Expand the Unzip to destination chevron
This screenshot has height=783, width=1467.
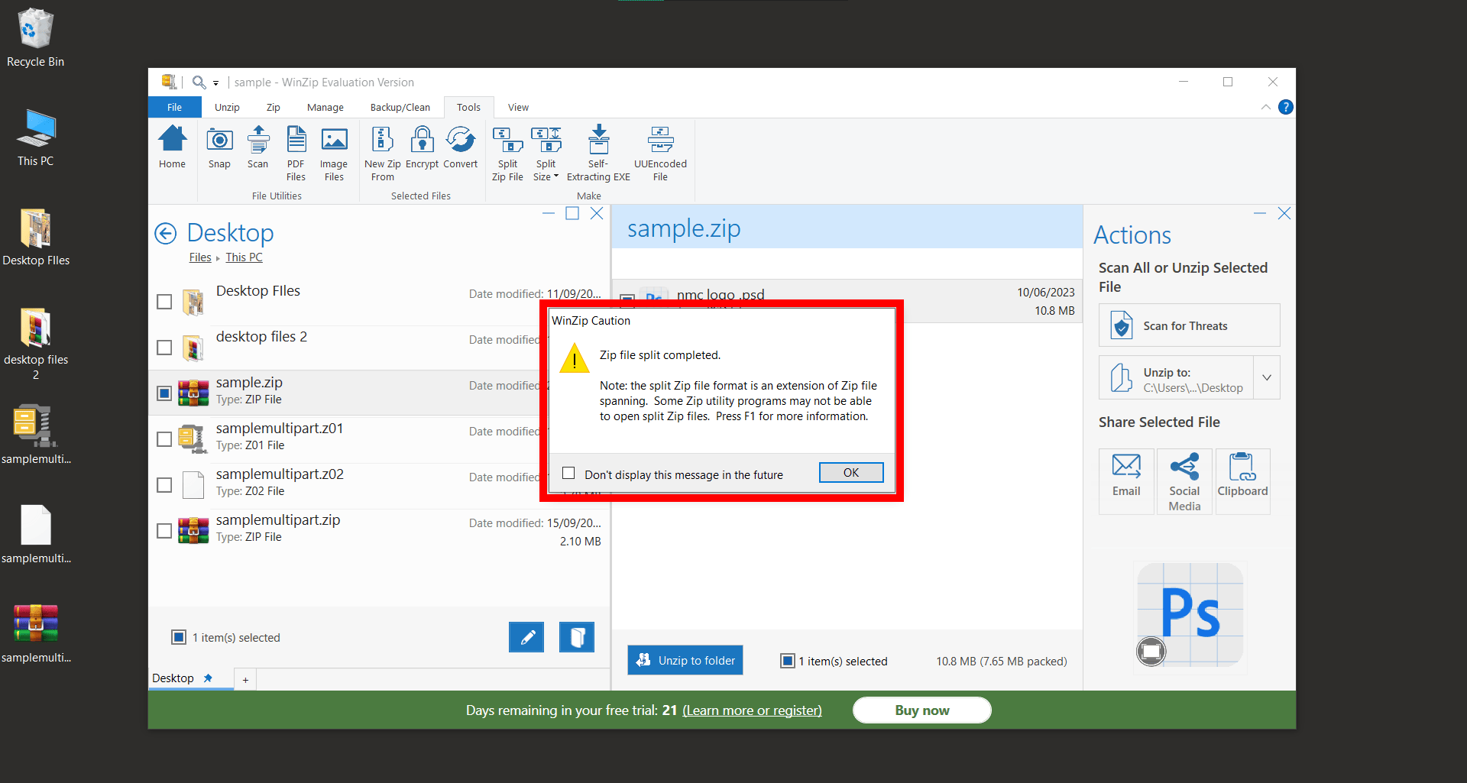(x=1268, y=377)
